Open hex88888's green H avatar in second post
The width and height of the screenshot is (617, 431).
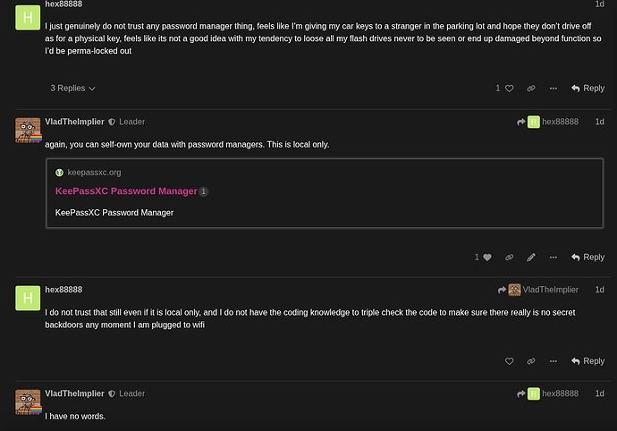coord(28,298)
